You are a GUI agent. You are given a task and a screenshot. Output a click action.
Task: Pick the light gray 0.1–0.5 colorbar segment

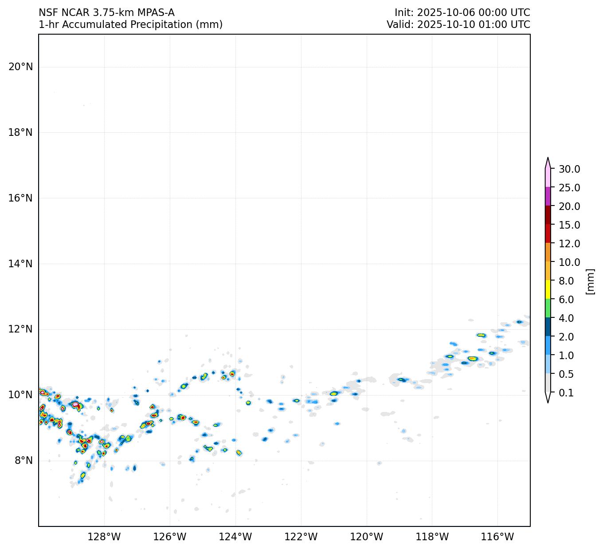548,383
